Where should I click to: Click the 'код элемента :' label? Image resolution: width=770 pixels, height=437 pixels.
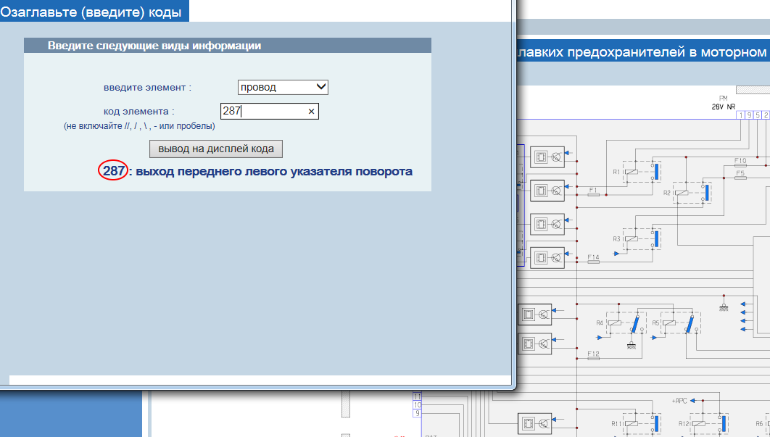click(x=139, y=112)
